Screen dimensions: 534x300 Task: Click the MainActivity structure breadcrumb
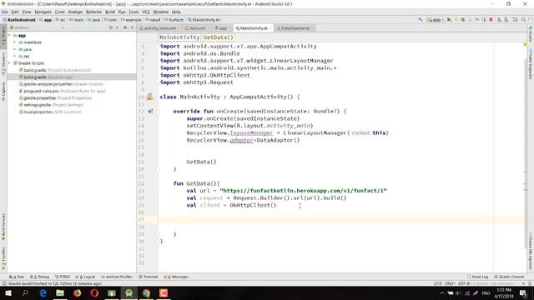(x=179, y=37)
